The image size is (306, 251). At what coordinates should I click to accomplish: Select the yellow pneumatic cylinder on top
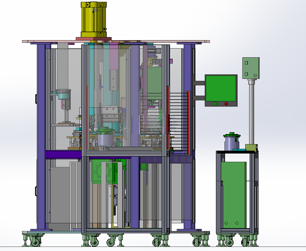tap(94, 19)
